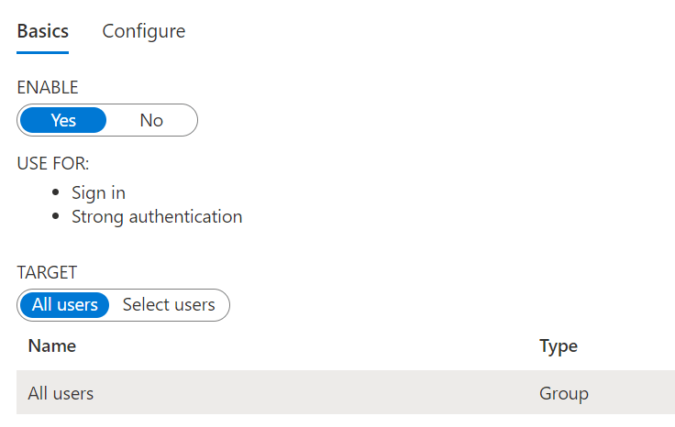Click the Sign in list item

(x=98, y=192)
